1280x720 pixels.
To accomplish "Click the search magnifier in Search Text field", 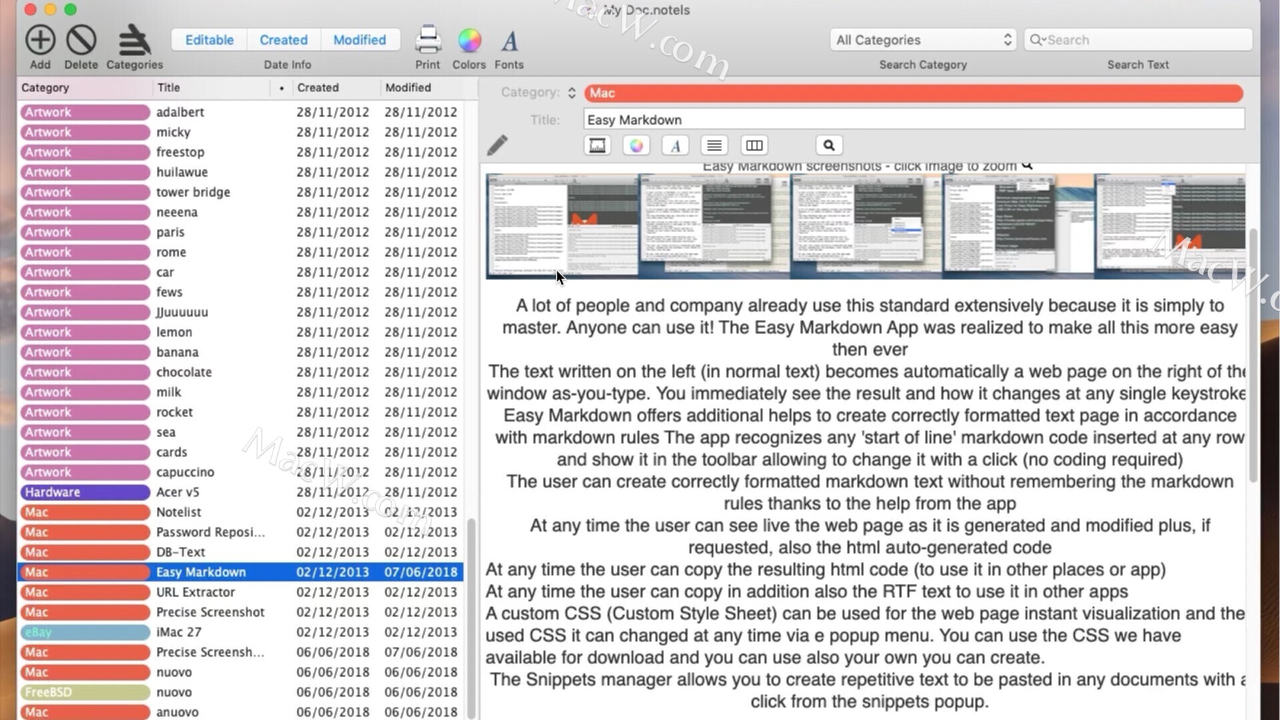I will (x=1037, y=40).
